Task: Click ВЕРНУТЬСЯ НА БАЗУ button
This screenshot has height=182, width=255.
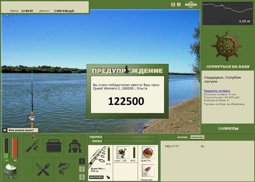Action: point(228,67)
